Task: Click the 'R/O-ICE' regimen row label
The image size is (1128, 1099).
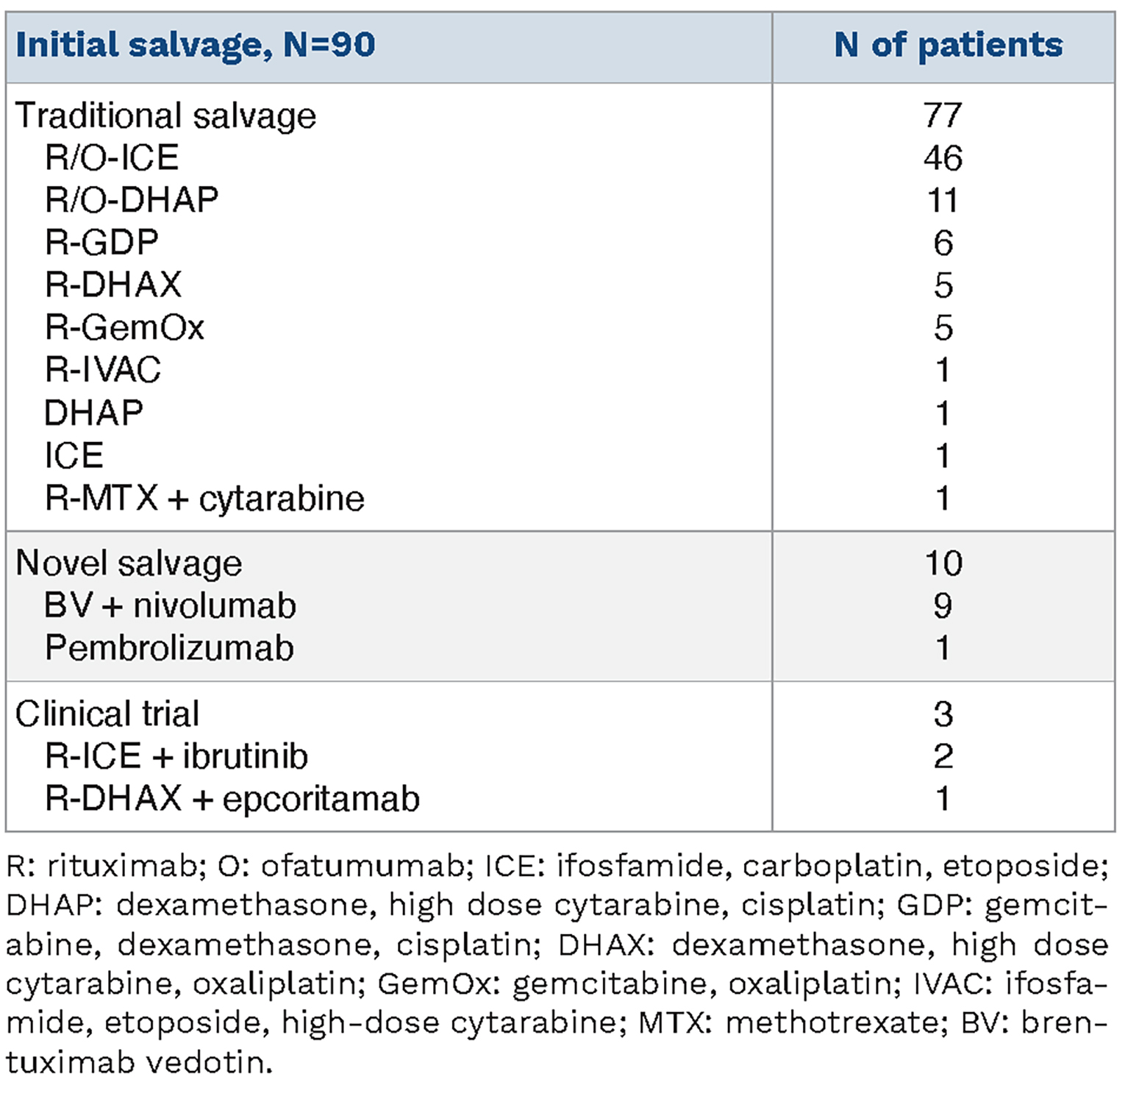Action: [x=112, y=158]
